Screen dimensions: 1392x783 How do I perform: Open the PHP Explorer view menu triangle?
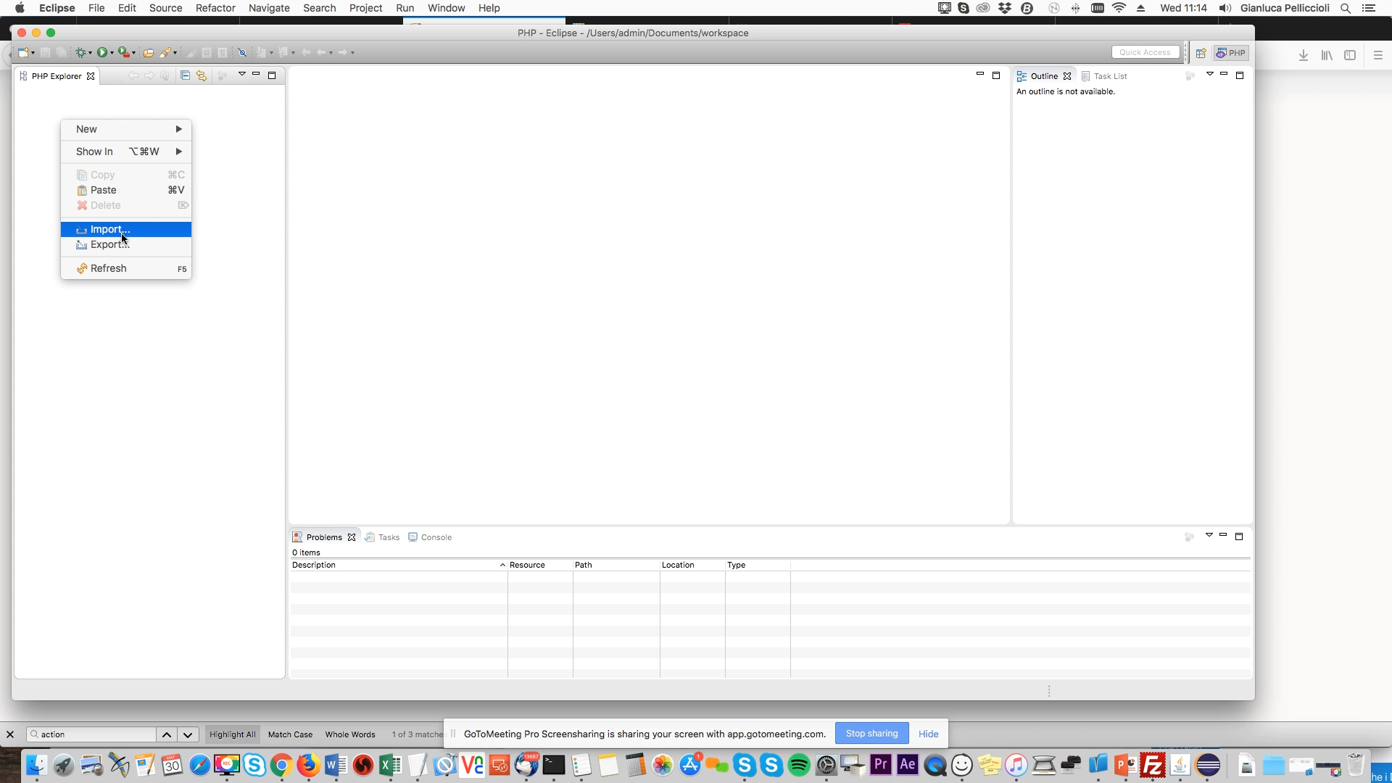tap(242, 74)
